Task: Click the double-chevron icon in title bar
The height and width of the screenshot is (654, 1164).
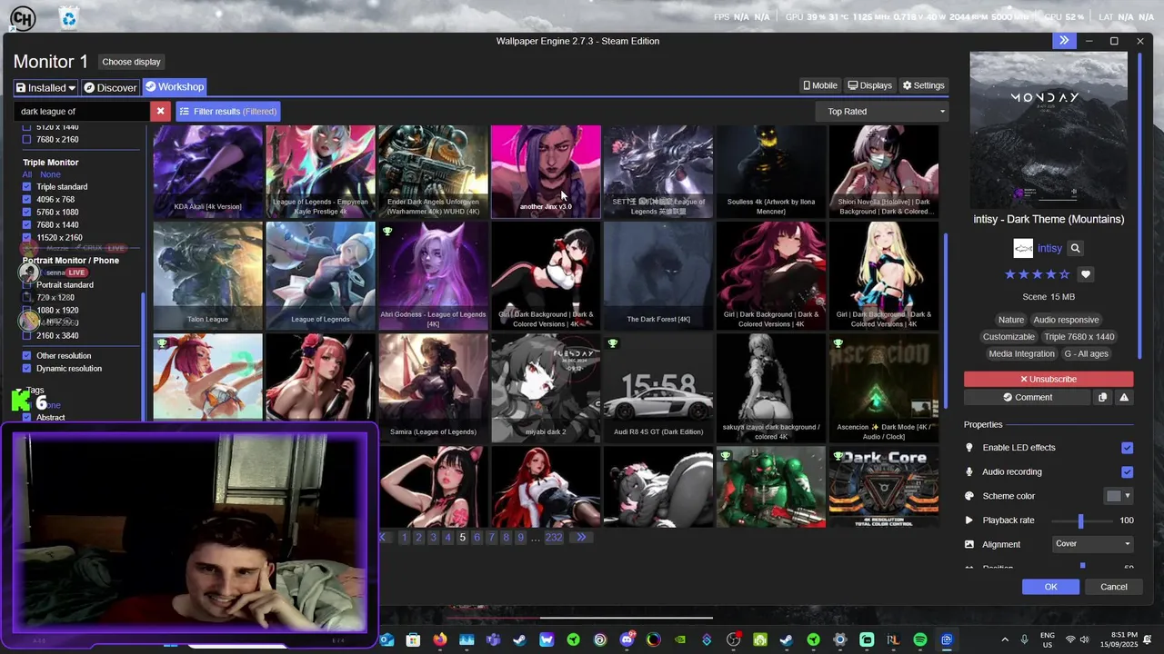Action: [1064, 41]
